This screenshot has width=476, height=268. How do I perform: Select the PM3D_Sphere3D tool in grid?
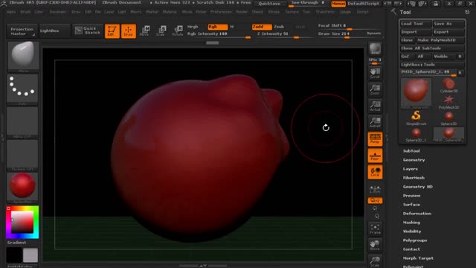pyautogui.click(x=448, y=135)
